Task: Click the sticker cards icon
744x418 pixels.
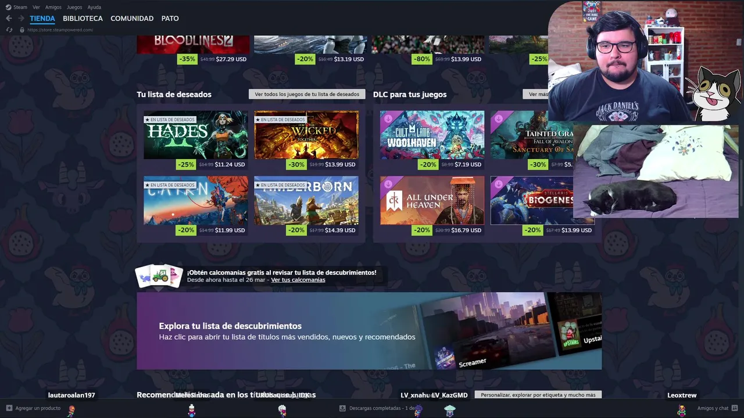Action: click(x=159, y=276)
